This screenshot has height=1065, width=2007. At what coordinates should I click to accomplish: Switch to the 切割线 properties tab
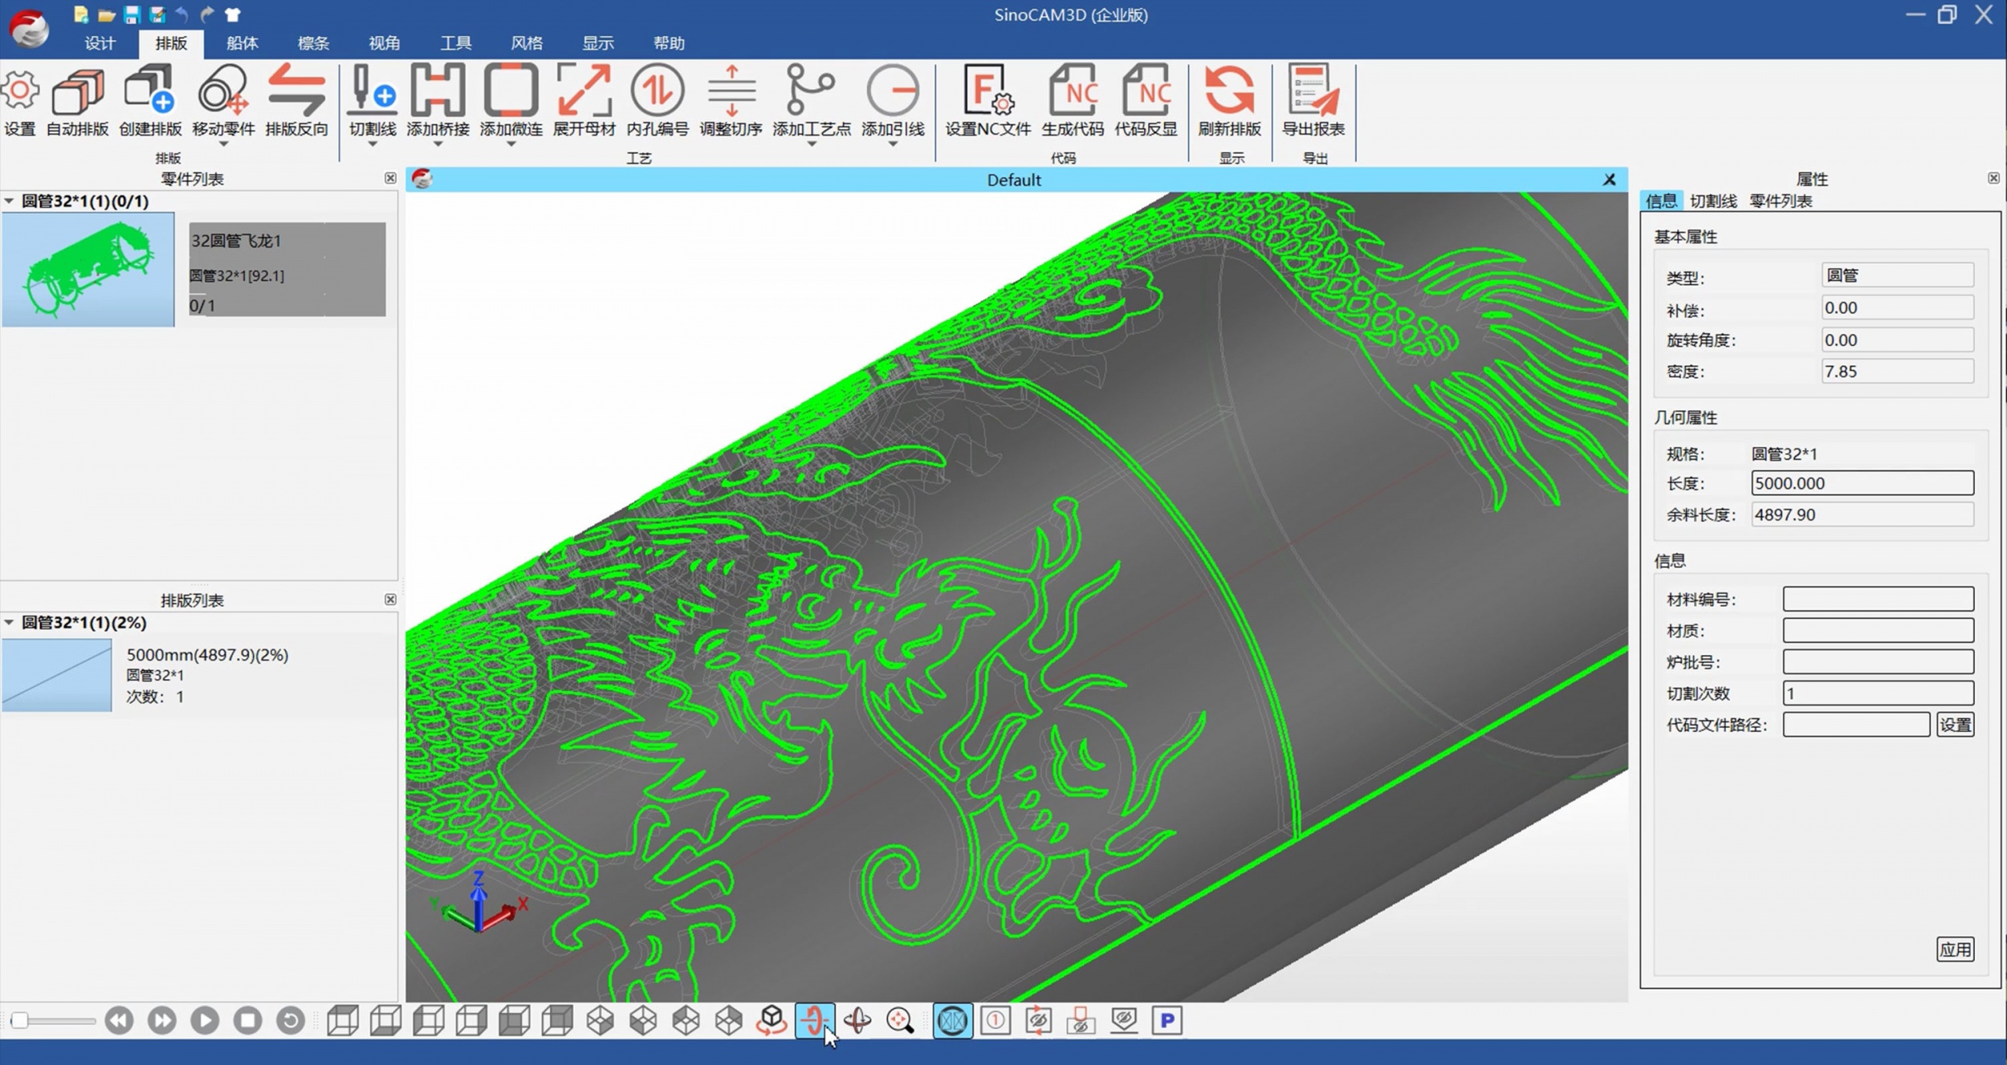tap(1712, 201)
